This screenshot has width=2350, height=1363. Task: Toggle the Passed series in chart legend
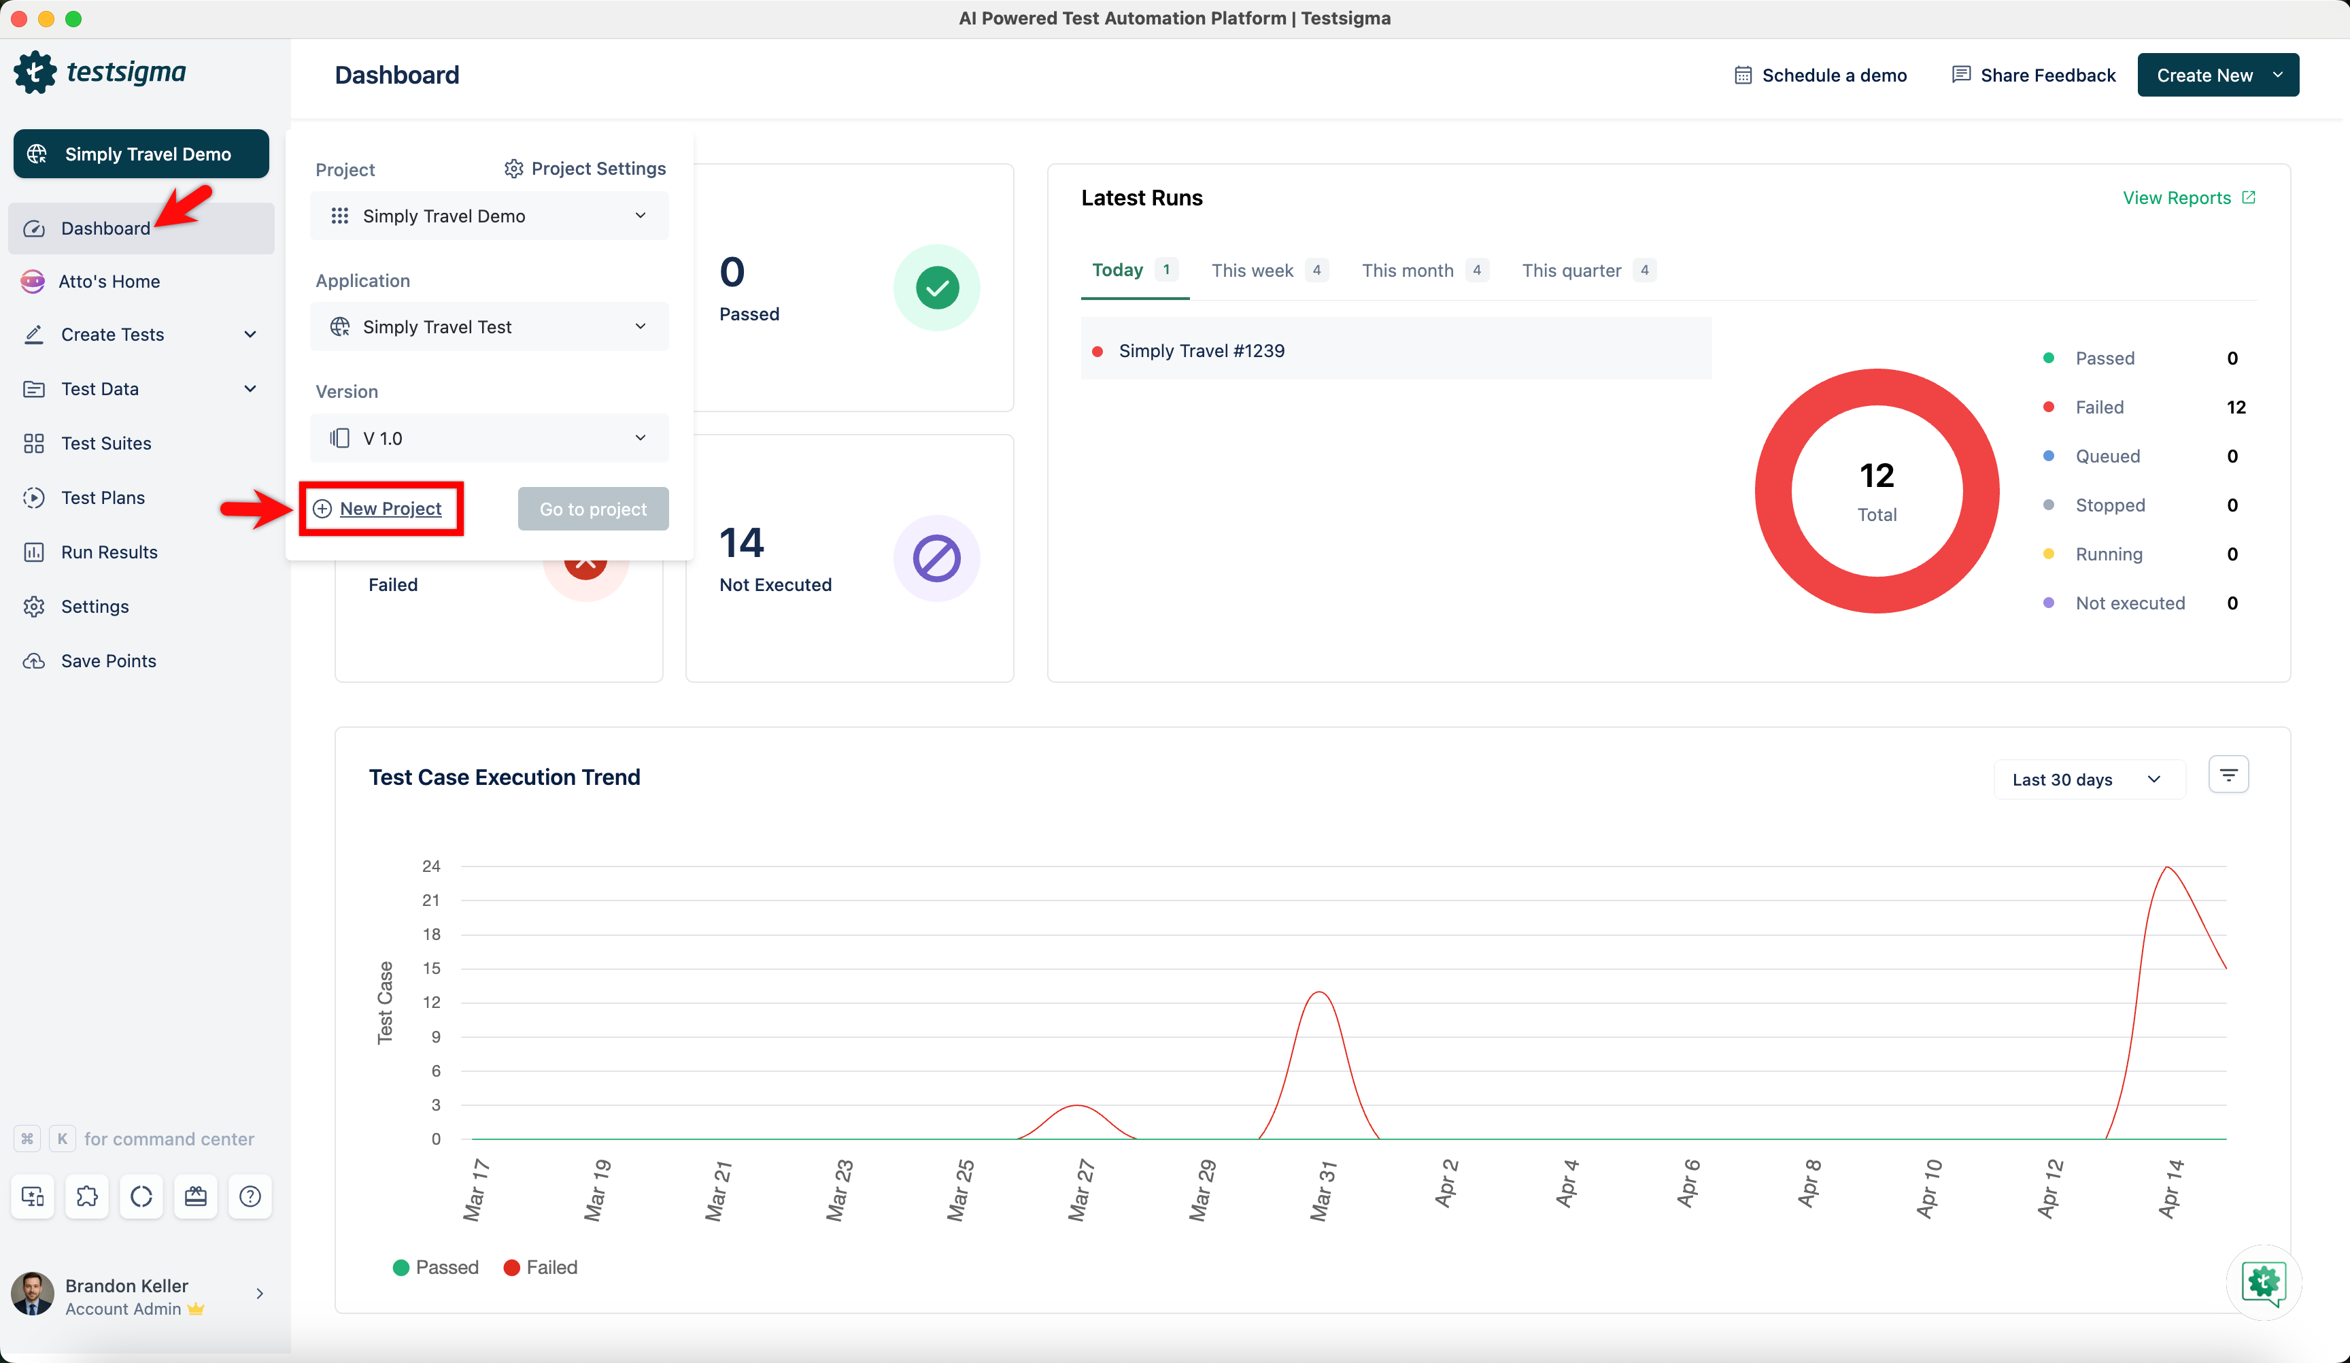click(435, 1267)
